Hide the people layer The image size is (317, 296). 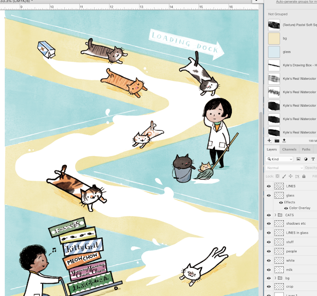pos(268,251)
